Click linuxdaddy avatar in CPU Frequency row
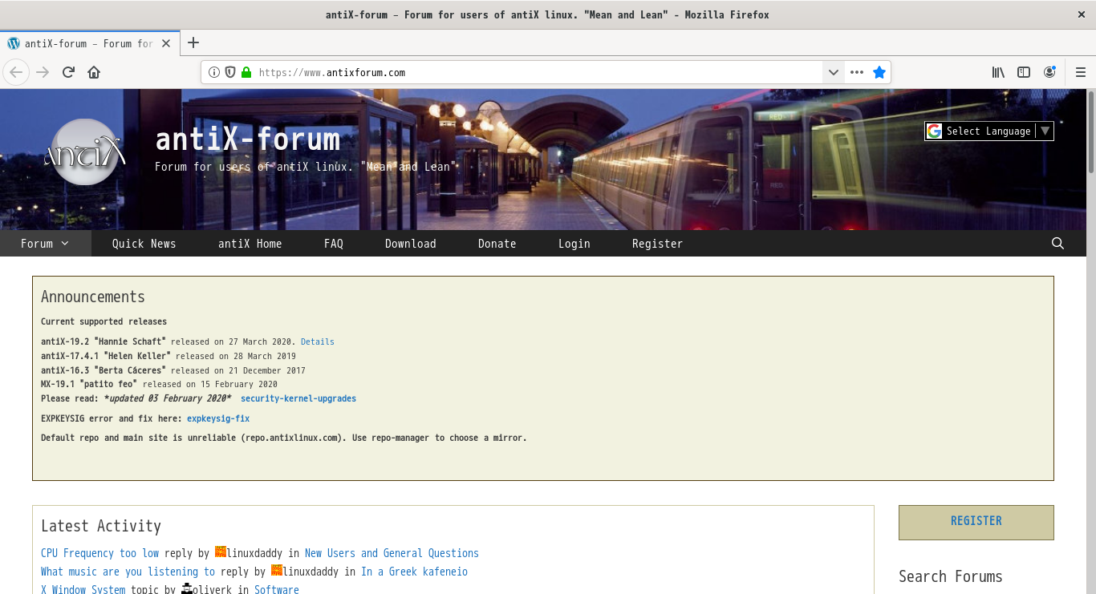Image resolution: width=1096 pixels, height=594 pixels. point(221,552)
